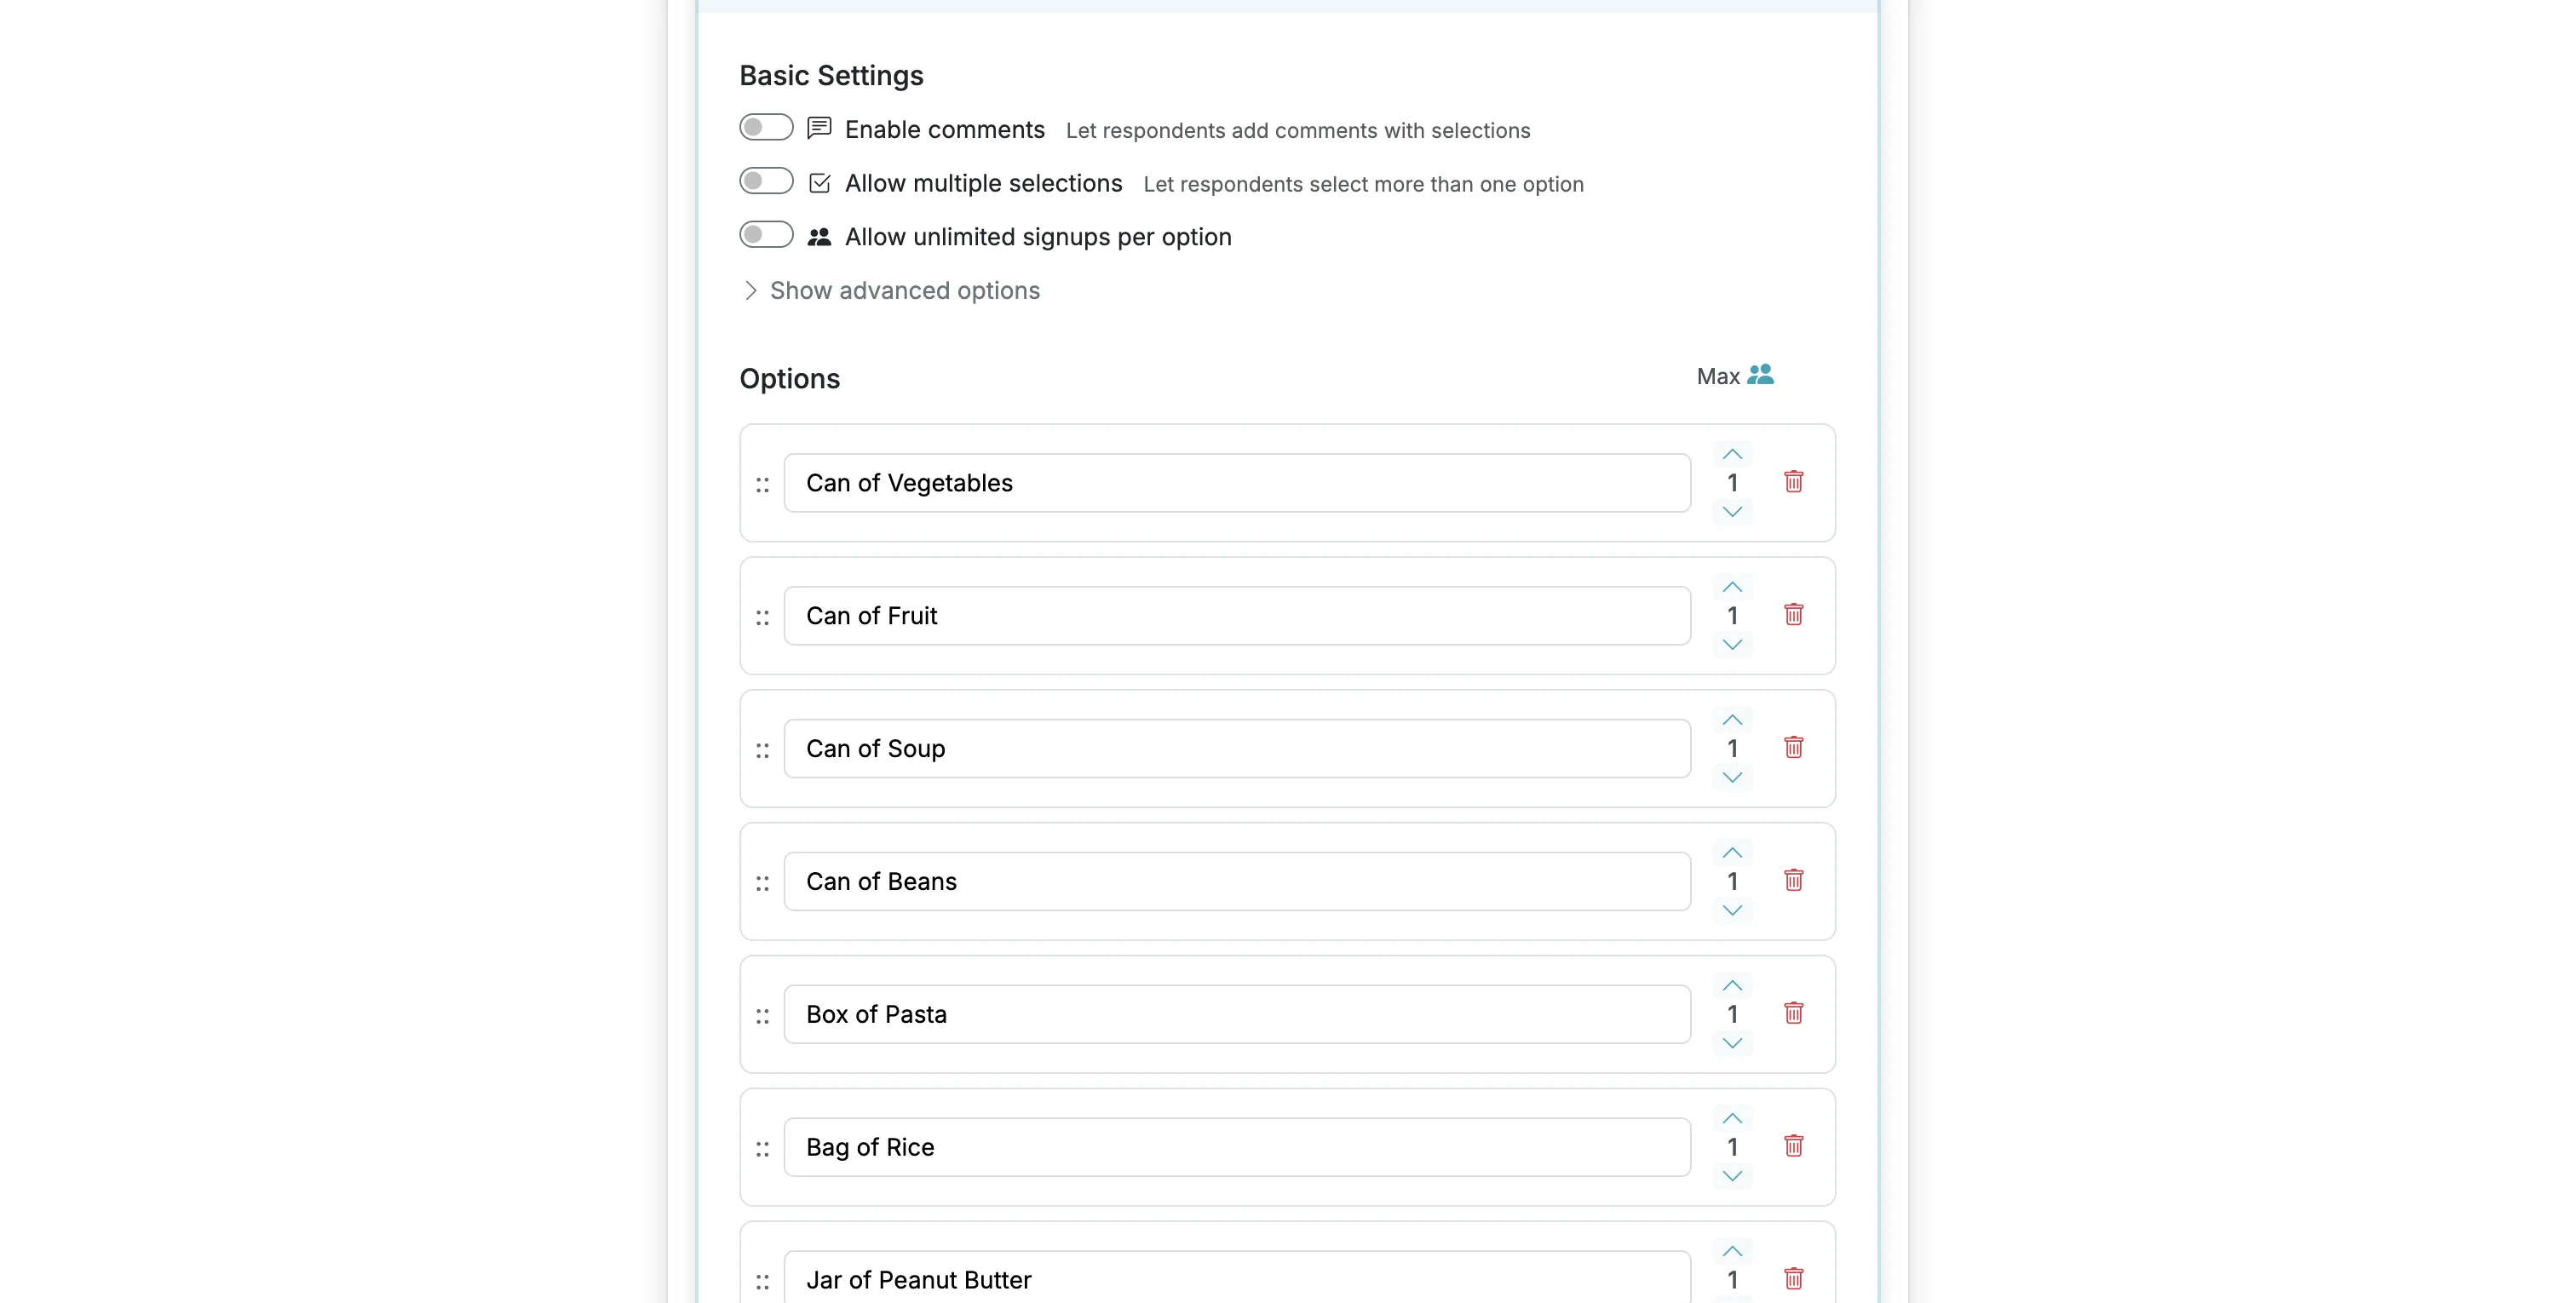Select the Can of Fruit text field
Image resolution: width=2576 pixels, height=1303 pixels.
tap(1237, 614)
